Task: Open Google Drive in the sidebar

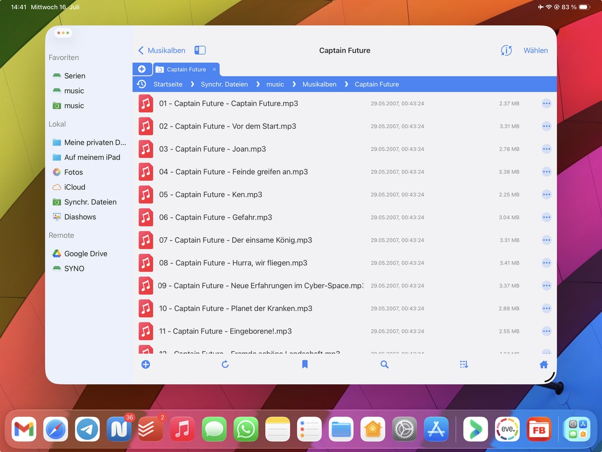Action: point(85,254)
